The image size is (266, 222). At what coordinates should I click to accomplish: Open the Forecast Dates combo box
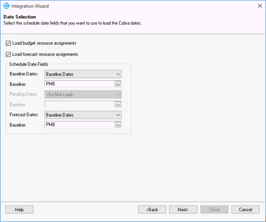pos(83,115)
